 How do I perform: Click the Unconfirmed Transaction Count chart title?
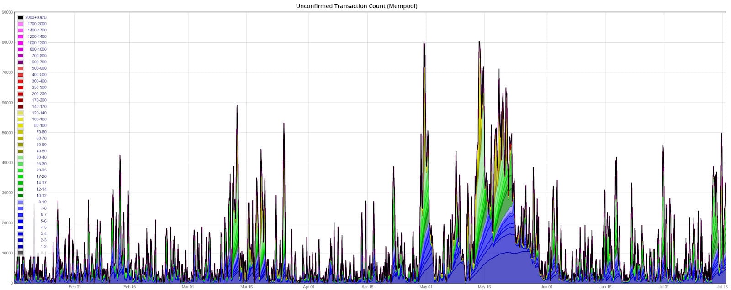[x=356, y=6]
